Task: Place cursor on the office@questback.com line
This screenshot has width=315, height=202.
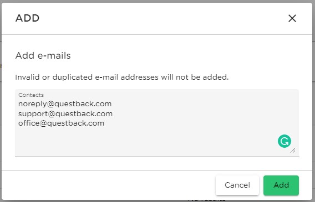Action: (61, 123)
